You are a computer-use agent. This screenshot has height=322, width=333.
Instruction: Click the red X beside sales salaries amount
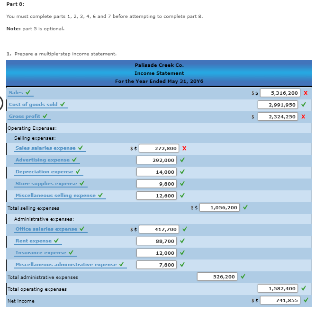pyautogui.click(x=184, y=148)
